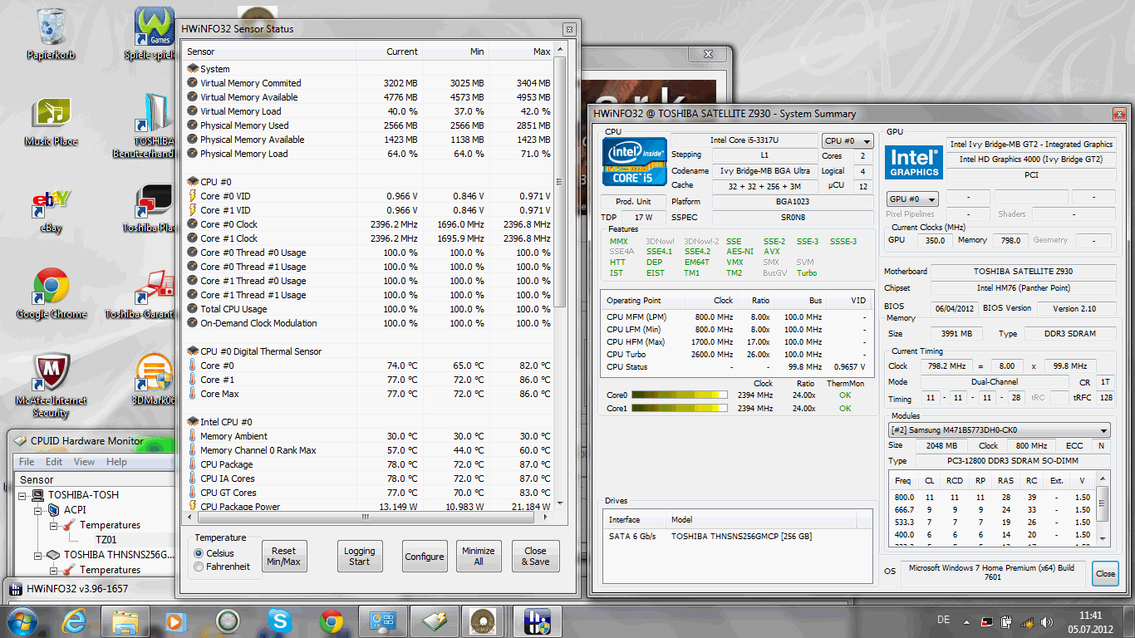
Task: Open the Spiele spielen games icon
Action: (x=154, y=33)
